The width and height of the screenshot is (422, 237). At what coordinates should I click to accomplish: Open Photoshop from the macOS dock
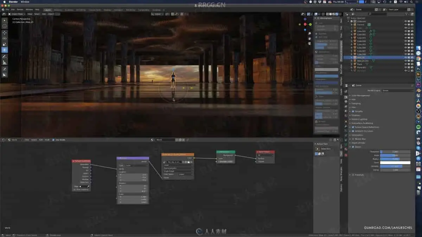click(418, 69)
